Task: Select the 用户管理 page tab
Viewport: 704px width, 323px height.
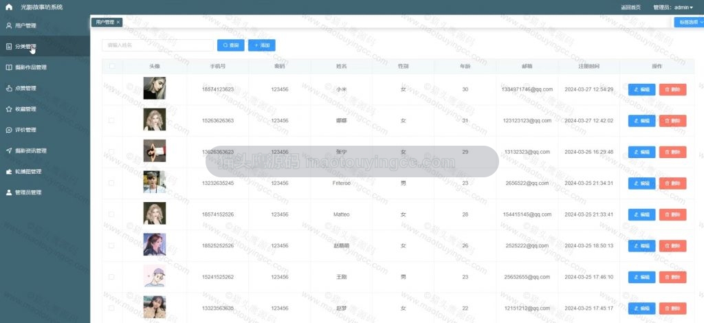Action: [107, 22]
